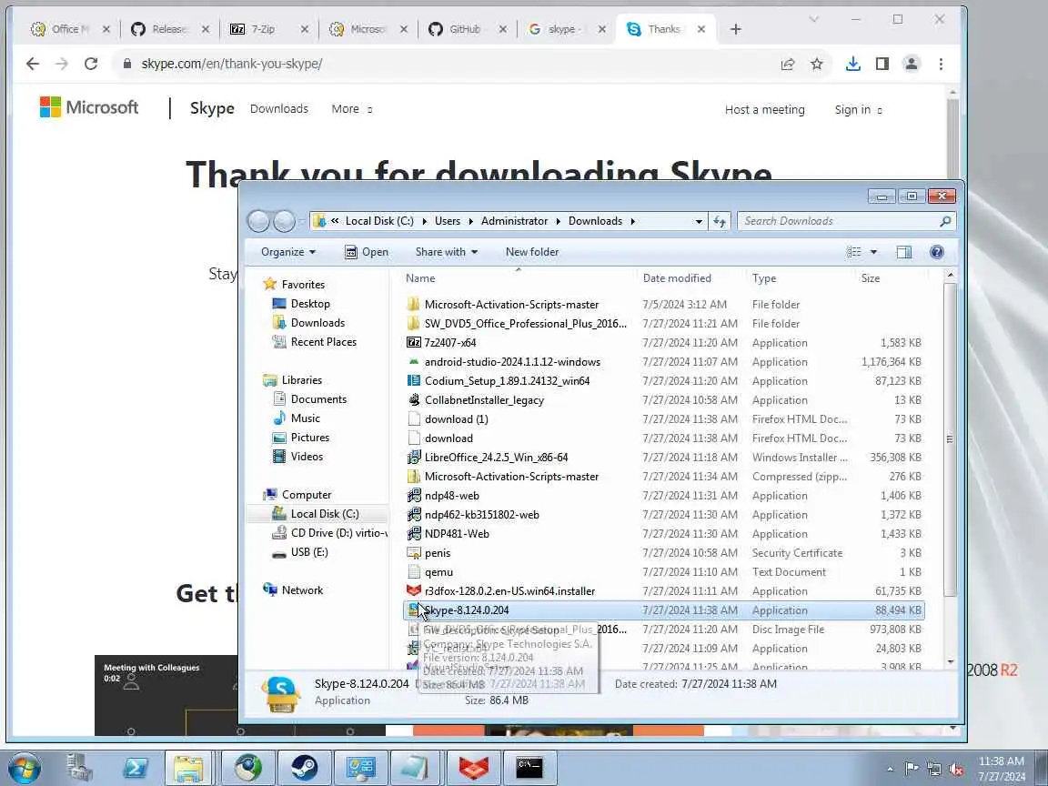Click the search magnifier in Explorer
This screenshot has width=1048, height=786.
(945, 221)
